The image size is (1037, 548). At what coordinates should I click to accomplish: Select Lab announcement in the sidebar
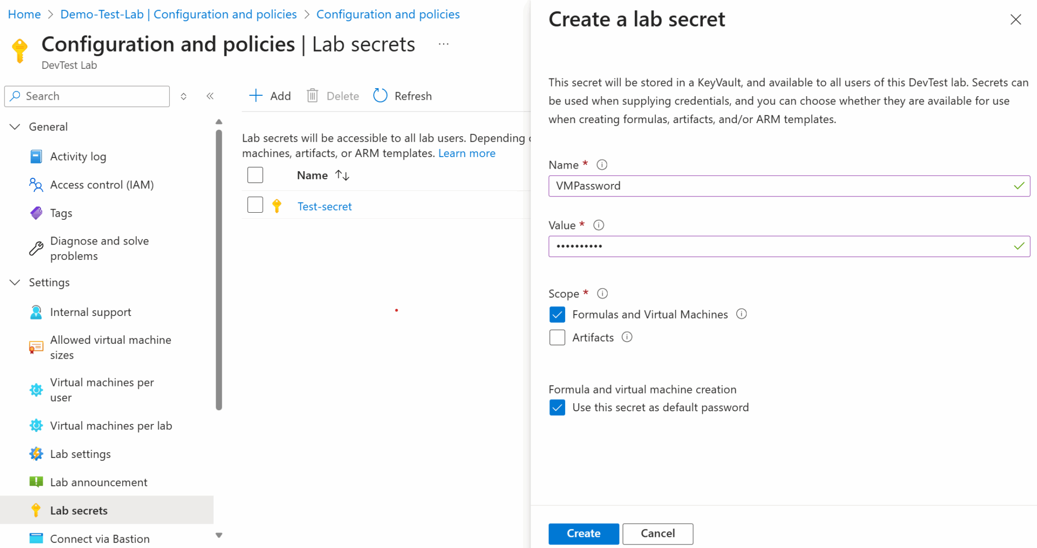[99, 482]
